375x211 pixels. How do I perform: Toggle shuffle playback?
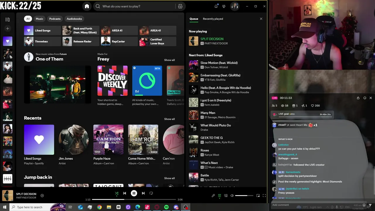pyautogui.click(x=117, y=193)
